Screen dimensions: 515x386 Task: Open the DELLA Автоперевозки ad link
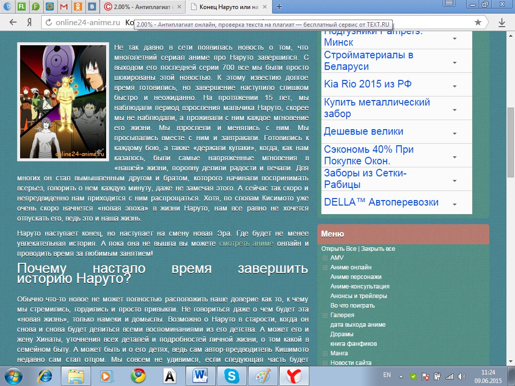pos(381,202)
